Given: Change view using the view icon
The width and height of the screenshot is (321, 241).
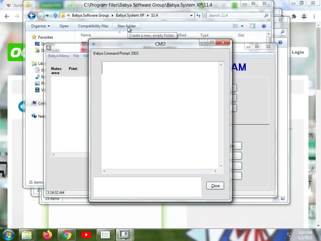Looking at the screenshot, I should (x=235, y=26).
